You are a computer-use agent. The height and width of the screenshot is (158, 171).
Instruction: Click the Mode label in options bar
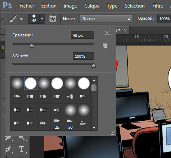tap(69, 19)
